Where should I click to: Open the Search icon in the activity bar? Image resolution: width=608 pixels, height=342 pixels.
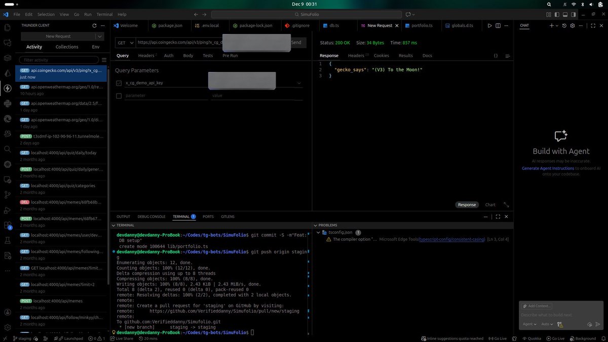[8, 149]
